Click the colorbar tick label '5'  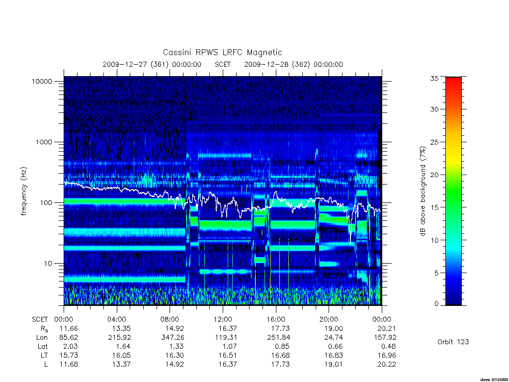point(436,273)
